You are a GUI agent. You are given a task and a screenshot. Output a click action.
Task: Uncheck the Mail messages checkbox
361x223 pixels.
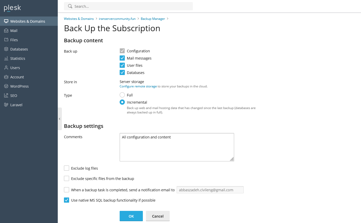pyautogui.click(x=122, y=58)
